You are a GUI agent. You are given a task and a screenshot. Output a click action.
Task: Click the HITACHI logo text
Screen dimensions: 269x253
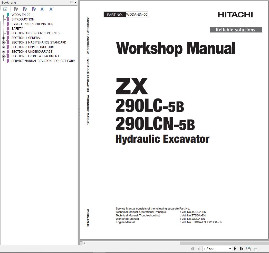(235, 15)
